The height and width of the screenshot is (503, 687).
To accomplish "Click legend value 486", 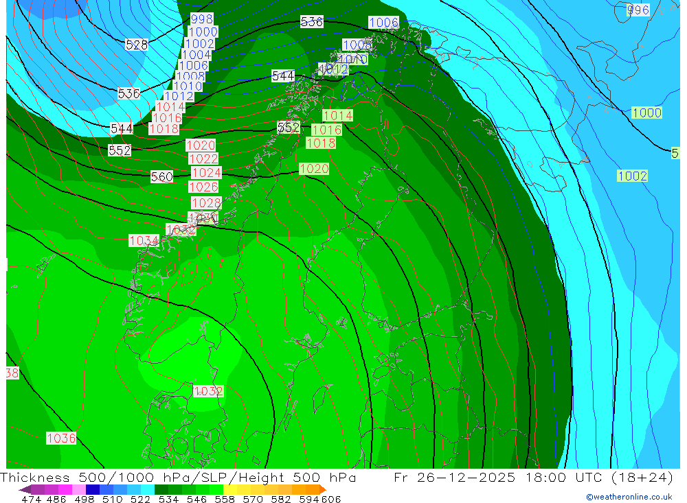I will click(x=56, y=499).
